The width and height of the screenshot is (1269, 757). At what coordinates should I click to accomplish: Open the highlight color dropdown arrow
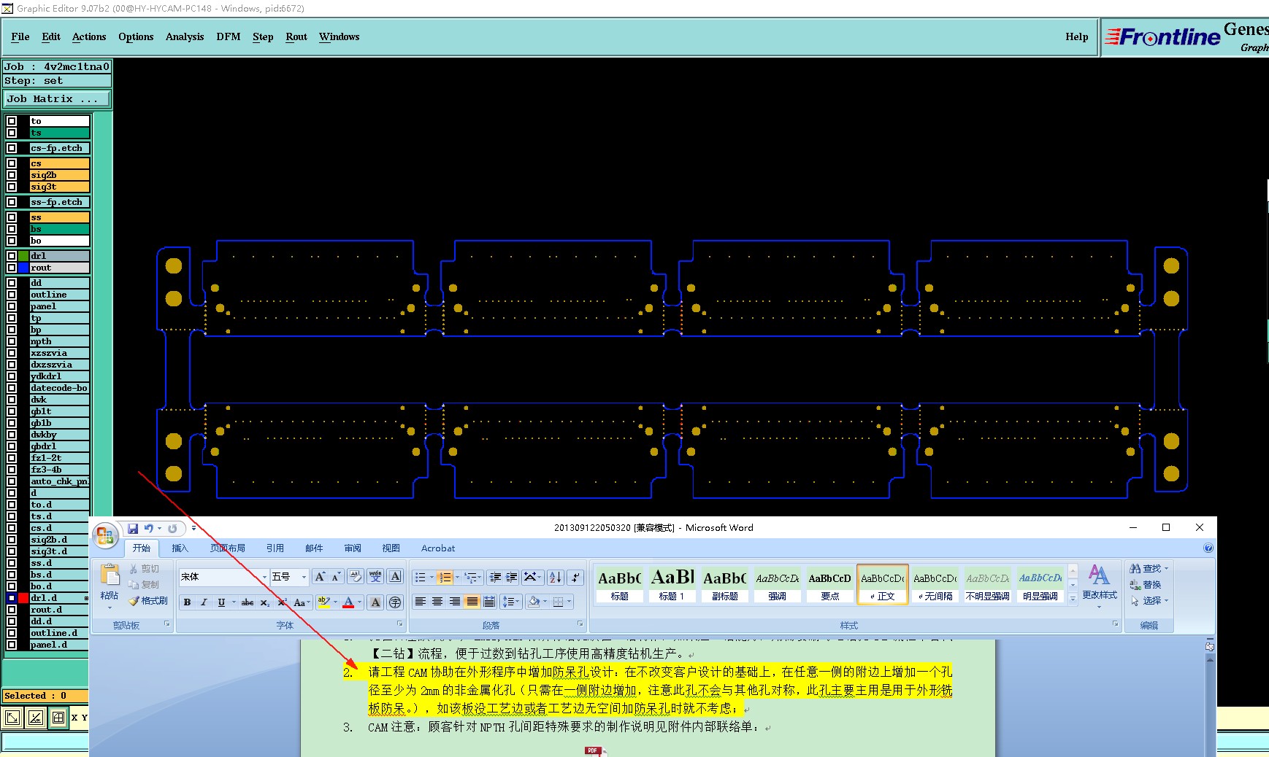(336, 602)
